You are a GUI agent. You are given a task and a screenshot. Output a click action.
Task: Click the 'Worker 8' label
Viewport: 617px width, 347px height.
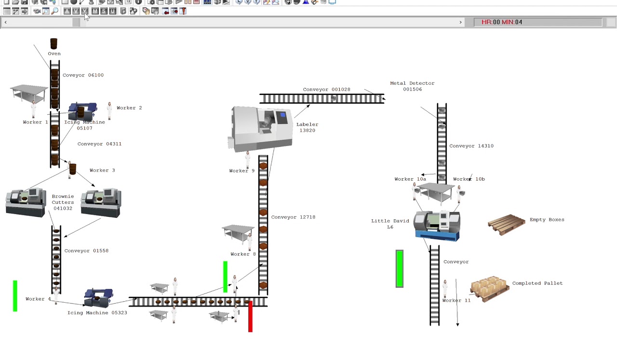click(x=243, y=254)
